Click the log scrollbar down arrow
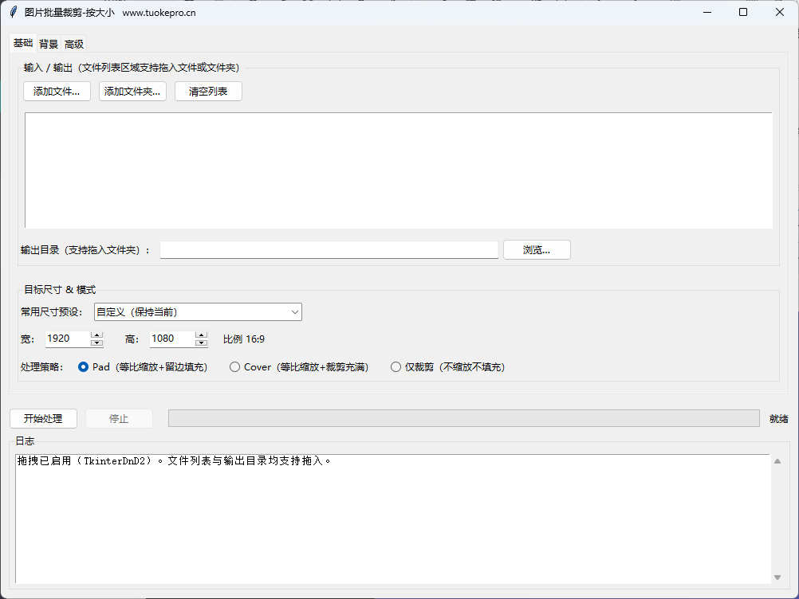The height and width of the screenshot is (599, 799). (x=777, y=577)
